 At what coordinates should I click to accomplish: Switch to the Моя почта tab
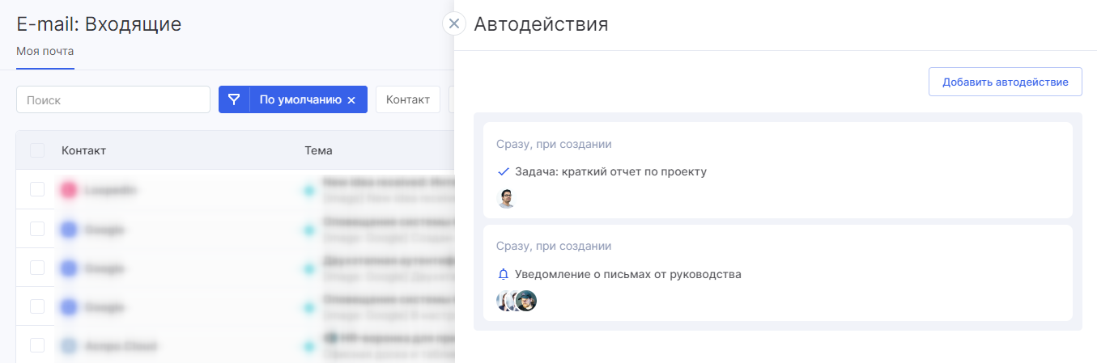[x=45, y=52]
